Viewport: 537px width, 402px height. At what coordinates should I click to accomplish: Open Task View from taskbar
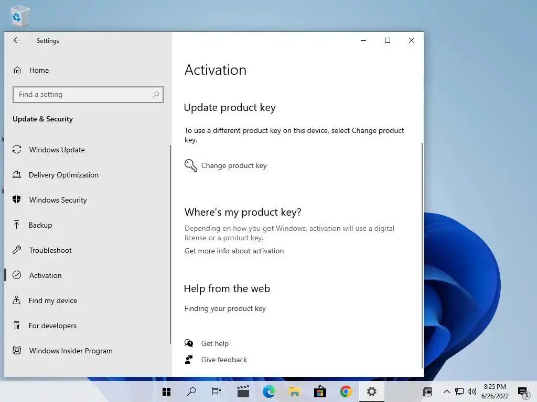(217, 392)
